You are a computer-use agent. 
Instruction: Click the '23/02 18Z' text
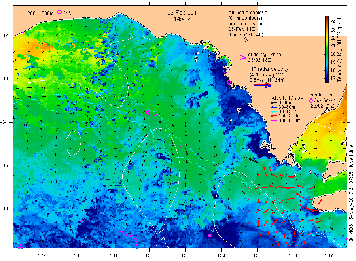pos(259,60)
